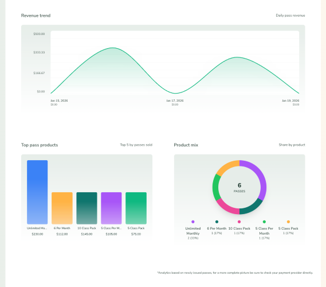Click the 10 Class Pack dark teal bar
The height and width of the screenshot is (287, 326).
(x=87, y=208)
